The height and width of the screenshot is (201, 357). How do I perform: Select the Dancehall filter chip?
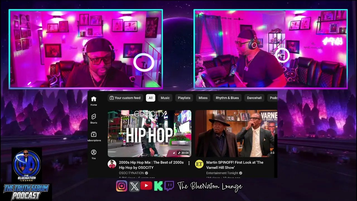coord(254,98)
